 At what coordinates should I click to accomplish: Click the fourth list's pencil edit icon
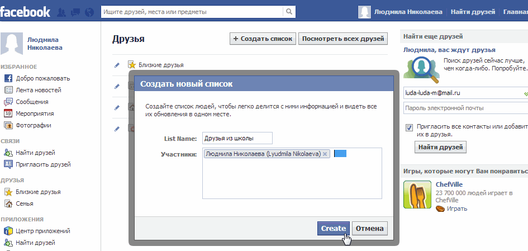pyautogui.click(x=117, y=129)
